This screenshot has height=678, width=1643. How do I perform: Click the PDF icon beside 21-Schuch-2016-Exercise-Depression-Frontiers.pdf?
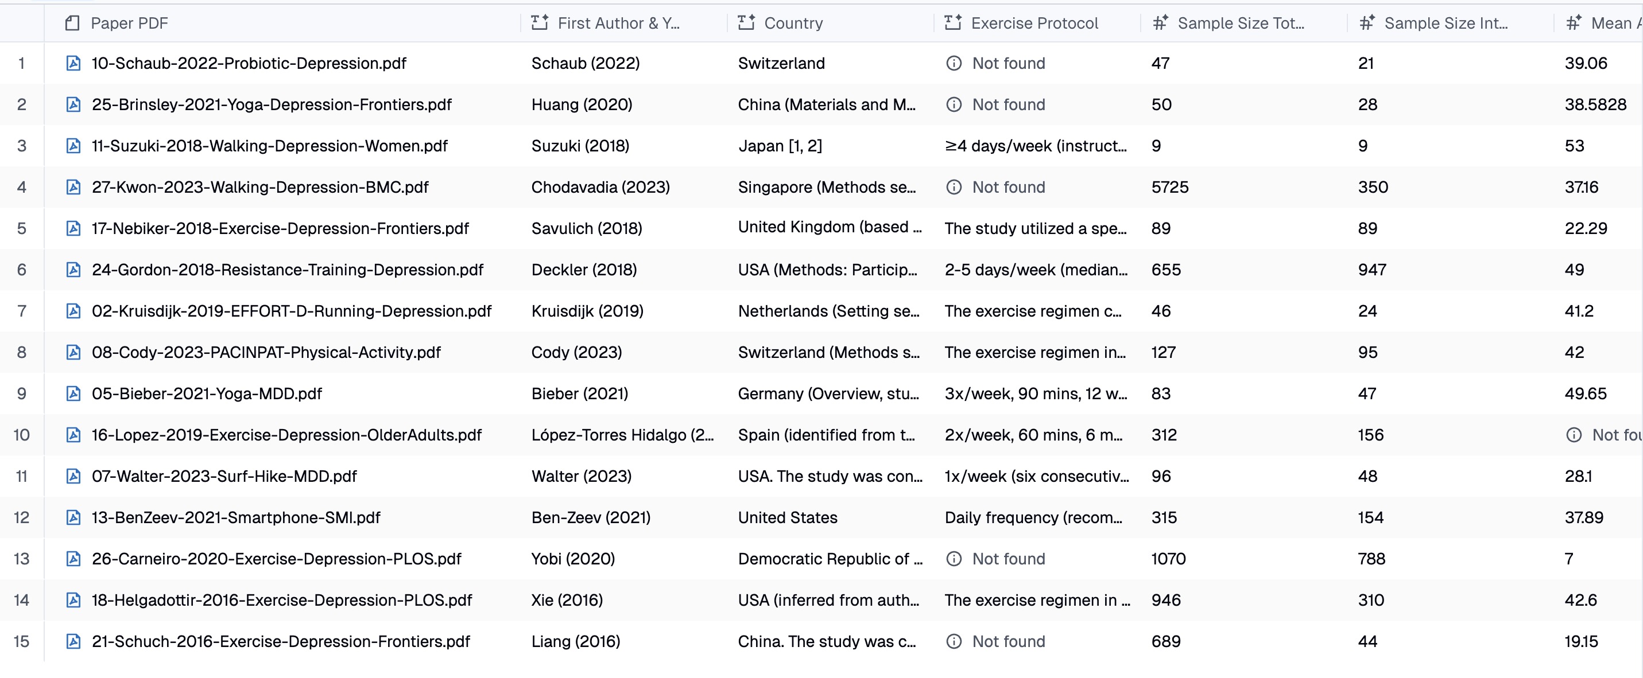click(73, 641)
